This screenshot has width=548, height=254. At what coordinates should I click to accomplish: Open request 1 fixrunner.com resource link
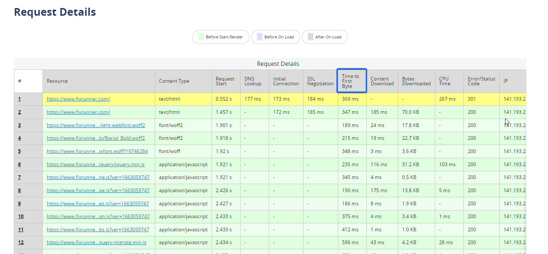click(x=78, y=99)
